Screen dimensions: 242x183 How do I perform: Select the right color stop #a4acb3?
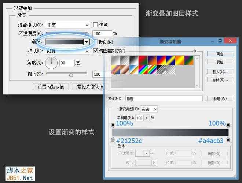(228, 139)
